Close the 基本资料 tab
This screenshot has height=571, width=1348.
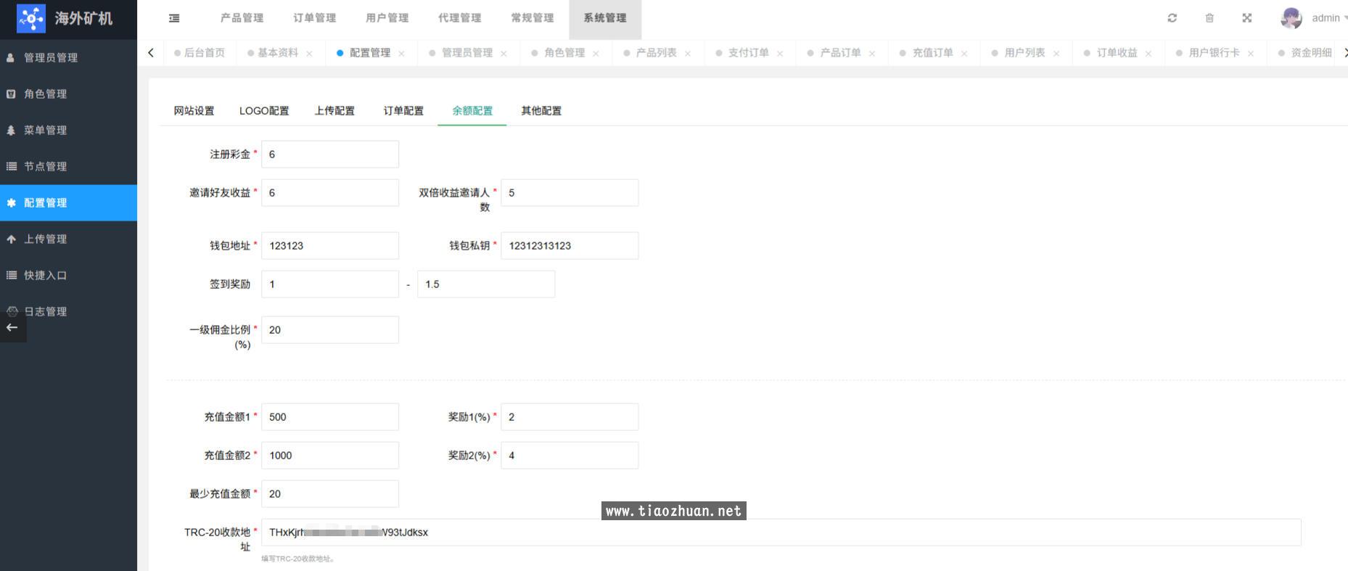309,54
